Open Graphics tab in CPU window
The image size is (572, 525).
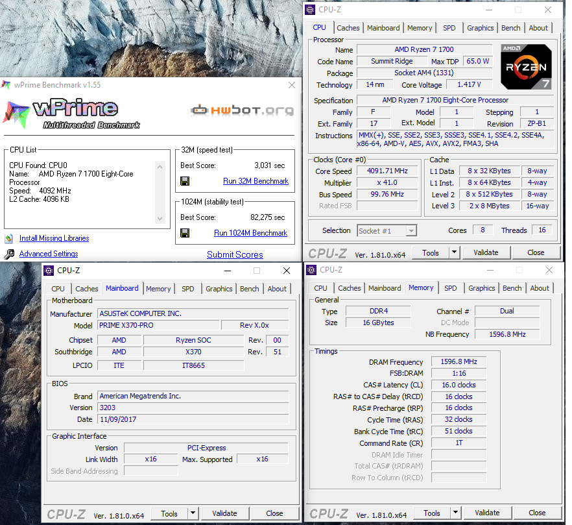tap(480, 28)
